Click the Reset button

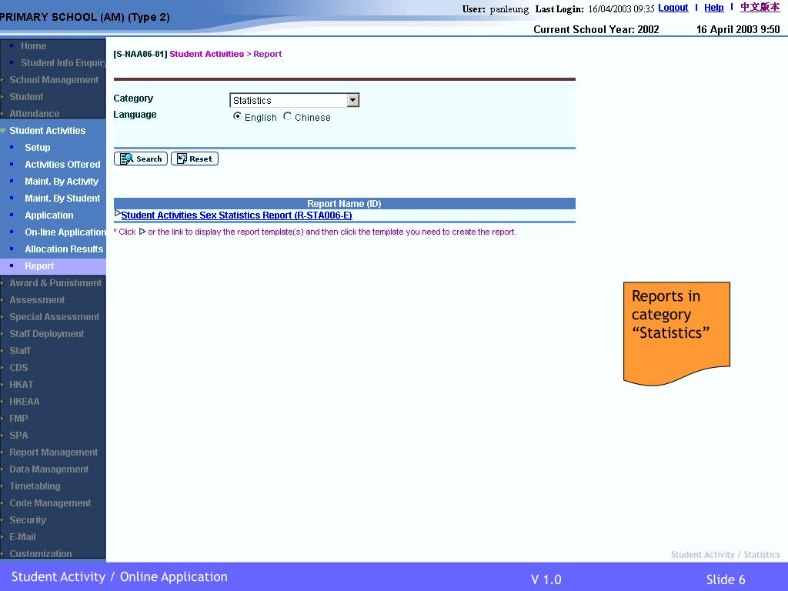195,159
